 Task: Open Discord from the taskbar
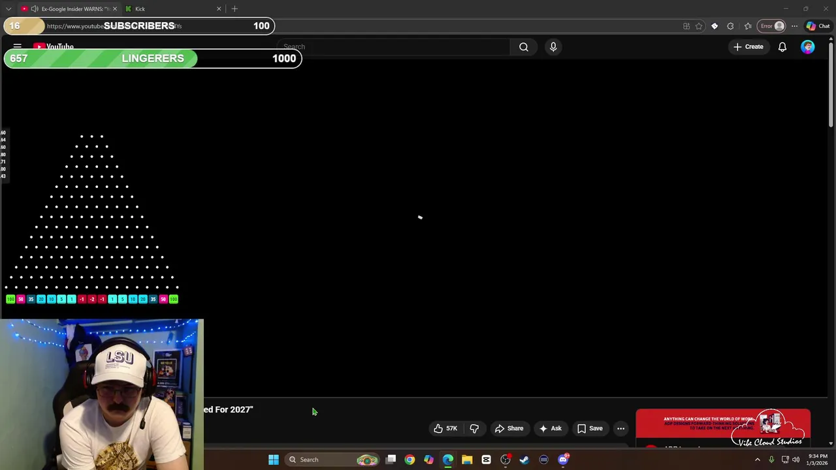click(x=563, y=460)
